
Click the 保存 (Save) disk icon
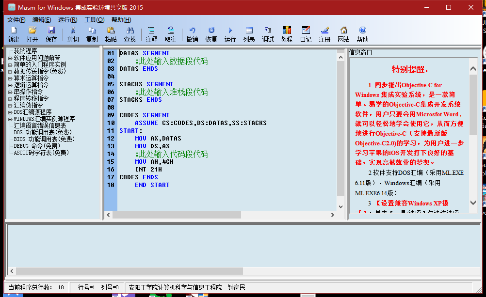pyautogui.click(x=51, y=34)
